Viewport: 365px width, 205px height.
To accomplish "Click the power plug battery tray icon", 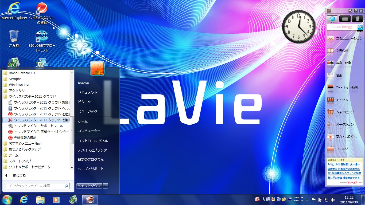I will pos(320,200).
